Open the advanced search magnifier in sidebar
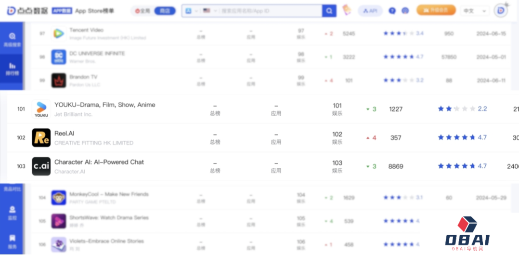519x256 pixels. 12,36
